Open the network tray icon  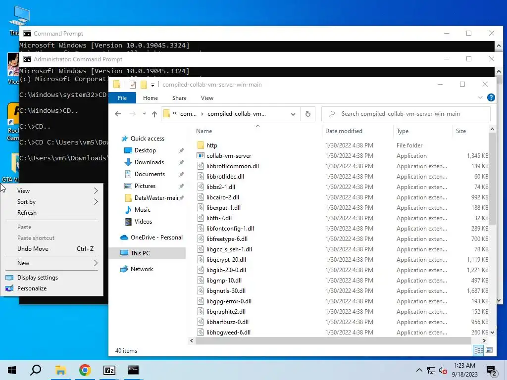tap(431, 370)
